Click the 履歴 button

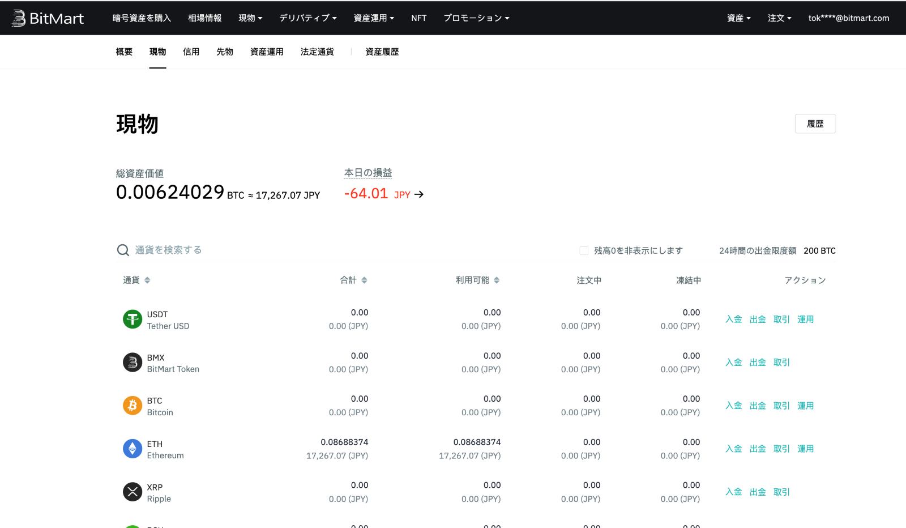pos(815,124)
